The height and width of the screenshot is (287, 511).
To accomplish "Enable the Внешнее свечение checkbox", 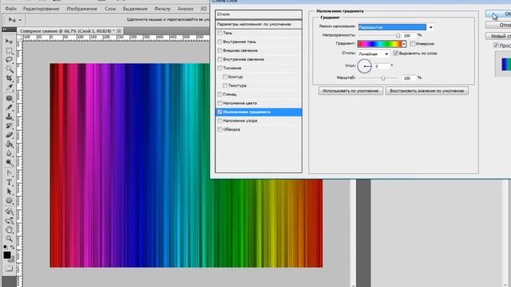I will [x=220, y=50].
